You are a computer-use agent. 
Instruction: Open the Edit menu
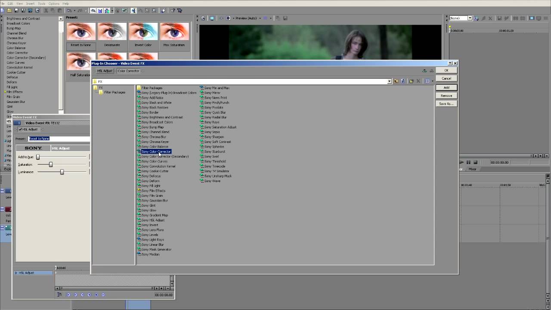point(10,3)
